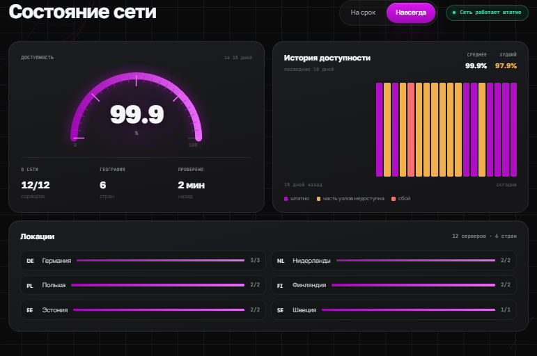This screenshot has width=537, height=356.
Task: Click the red 'сбой' legend swatch
Action: [x=394, y=199]
